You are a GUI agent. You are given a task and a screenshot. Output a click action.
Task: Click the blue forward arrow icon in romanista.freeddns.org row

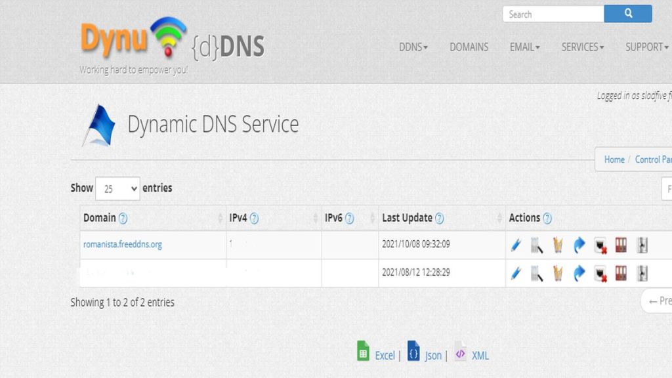pos(579,245)
